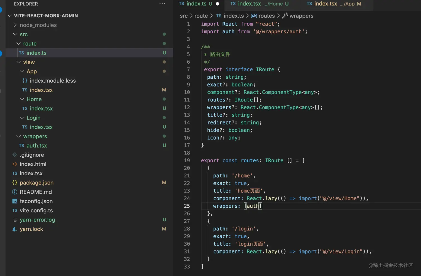Click the git icon next to .gitignore
This screenshot has height=276, width=421.
tap(15, 155)
